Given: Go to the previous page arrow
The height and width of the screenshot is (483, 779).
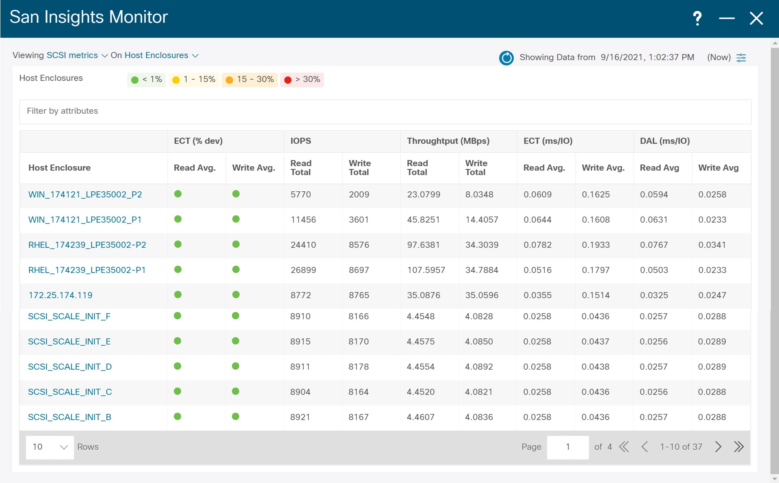Looking at the screenshot, I should pyautogui.click(x=645, y=447).
